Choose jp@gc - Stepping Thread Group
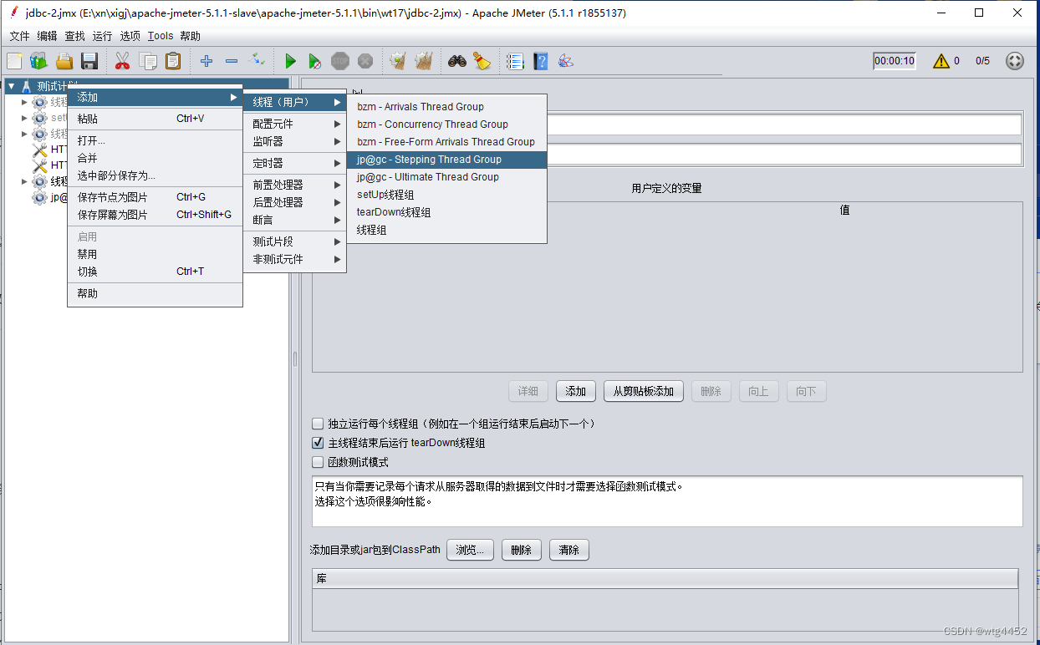 (x=446, y=160)
